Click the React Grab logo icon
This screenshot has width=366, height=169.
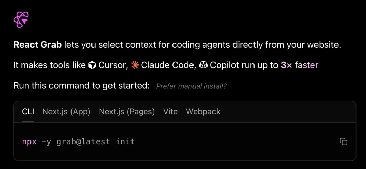point(21,20)
